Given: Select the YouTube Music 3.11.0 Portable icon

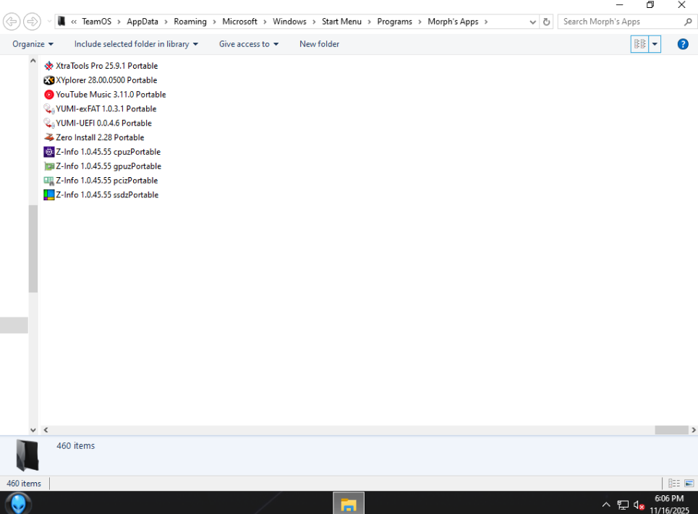Looking at the screenshot, I should point(49,95).
